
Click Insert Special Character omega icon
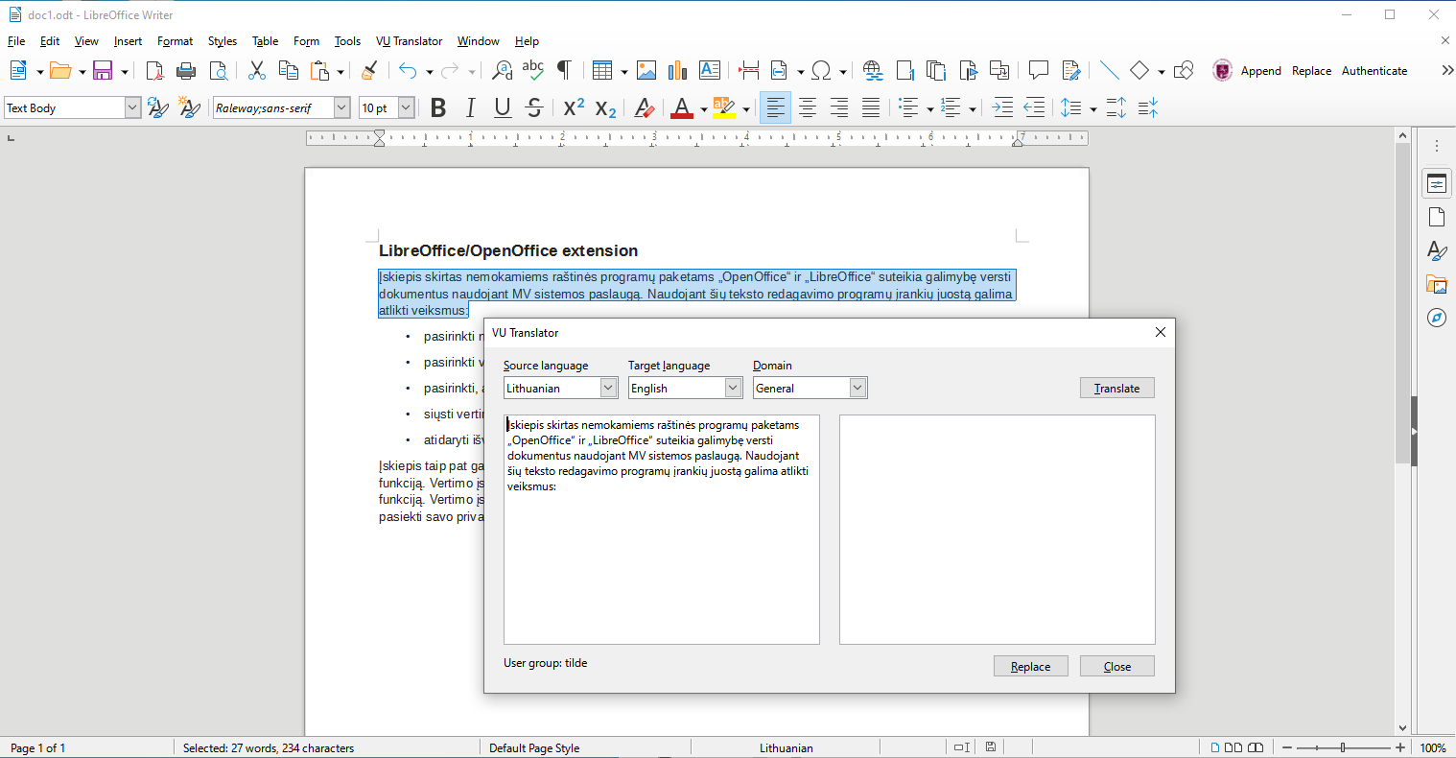(x=821, y=70)
